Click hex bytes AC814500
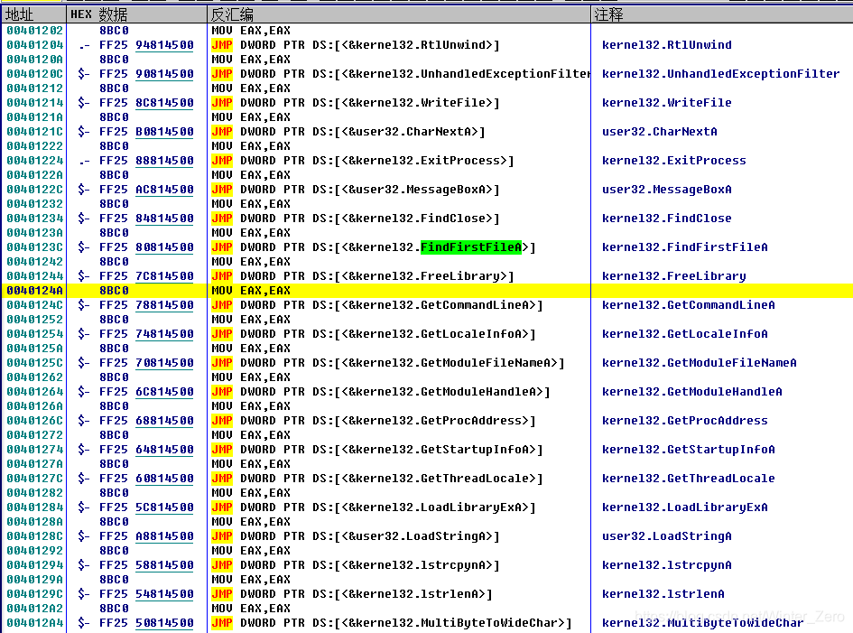This screenshot has height=633, width=853. click(164, 189)
